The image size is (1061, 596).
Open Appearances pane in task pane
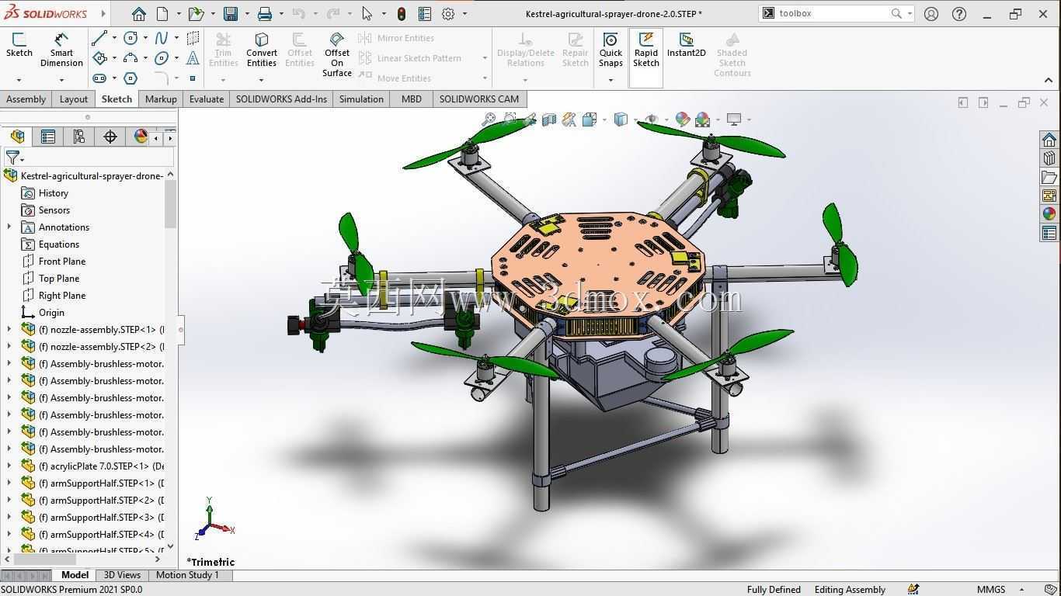1049,214
